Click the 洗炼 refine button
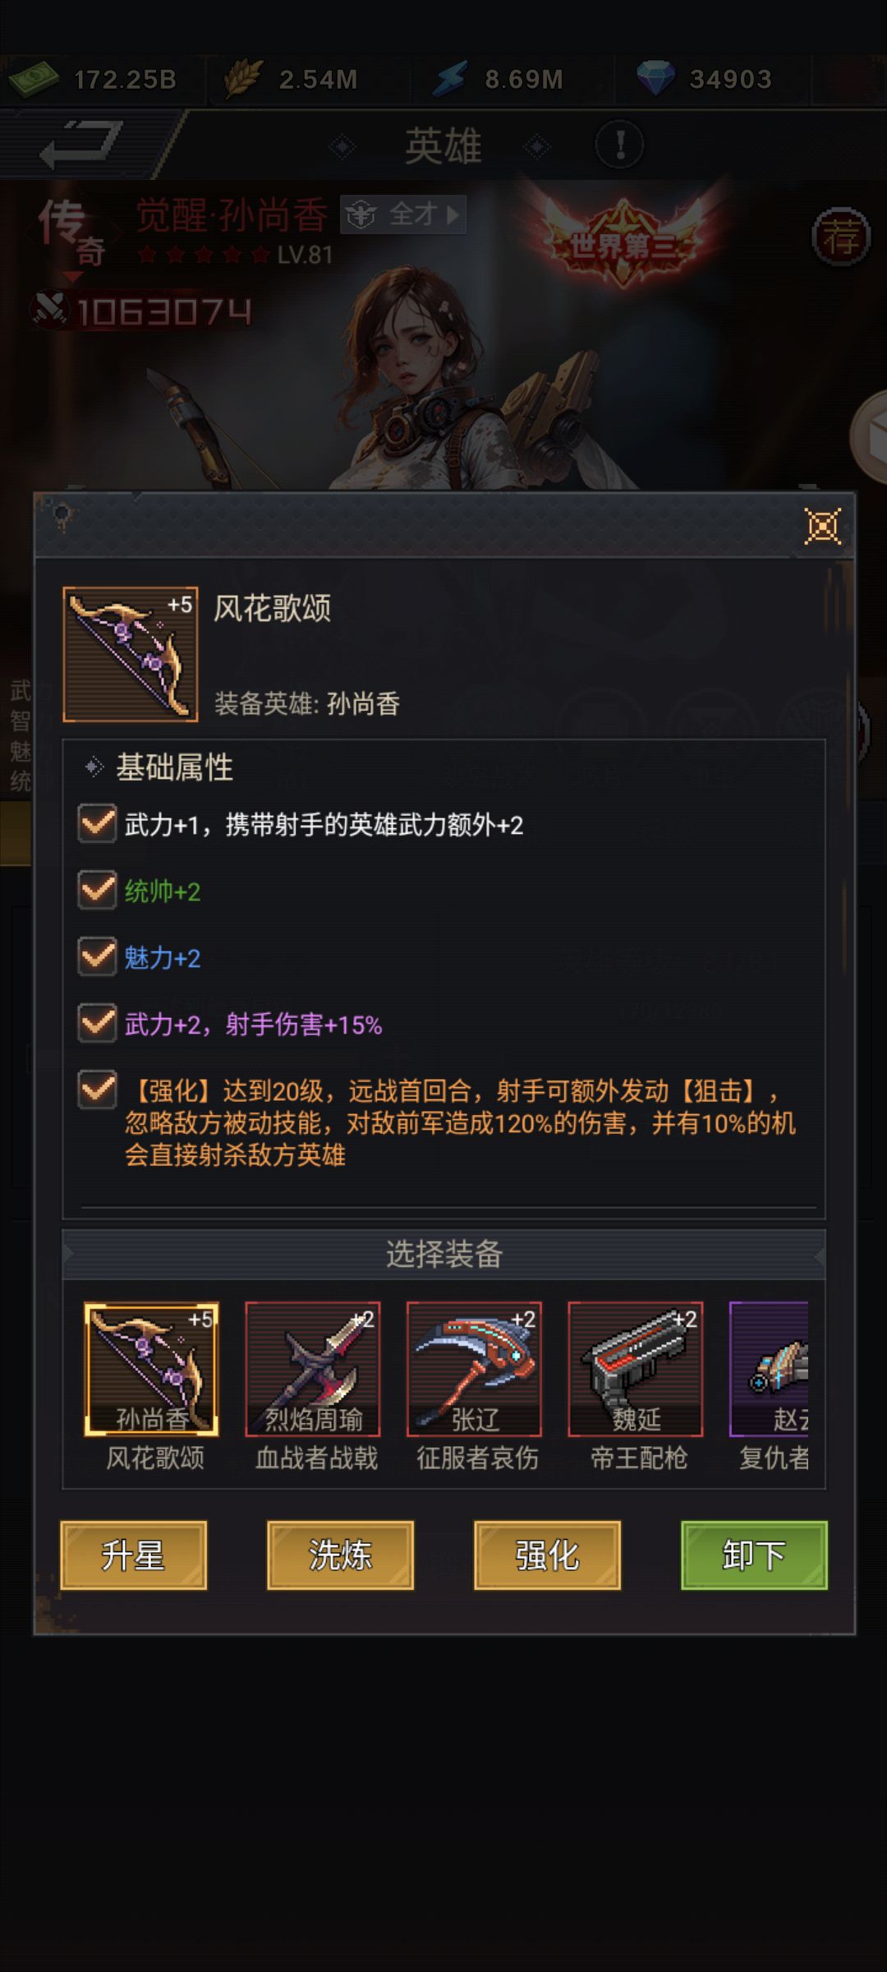Image resolution: width=887 pixels, height=1972 pixels. [340, 1555]
